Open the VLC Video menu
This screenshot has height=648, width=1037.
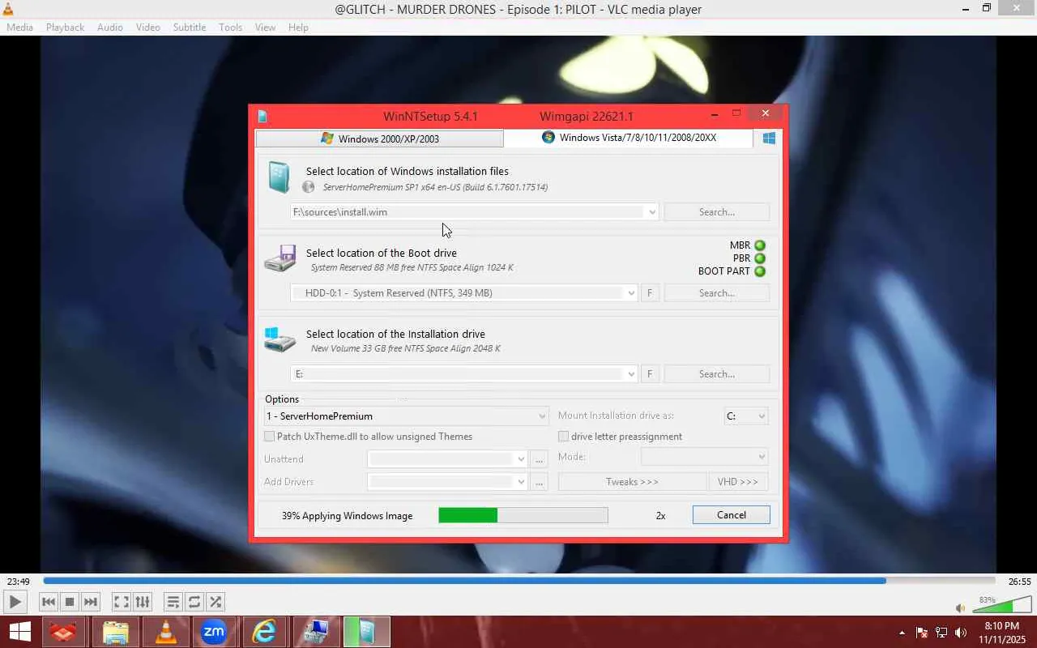point(148,28)
